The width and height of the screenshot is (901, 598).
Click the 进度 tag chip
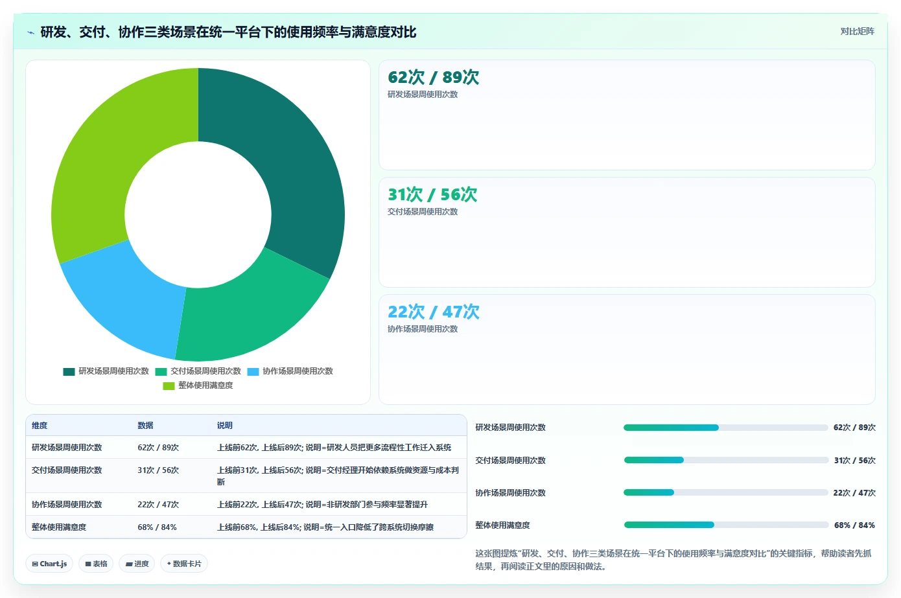point(137,564)
